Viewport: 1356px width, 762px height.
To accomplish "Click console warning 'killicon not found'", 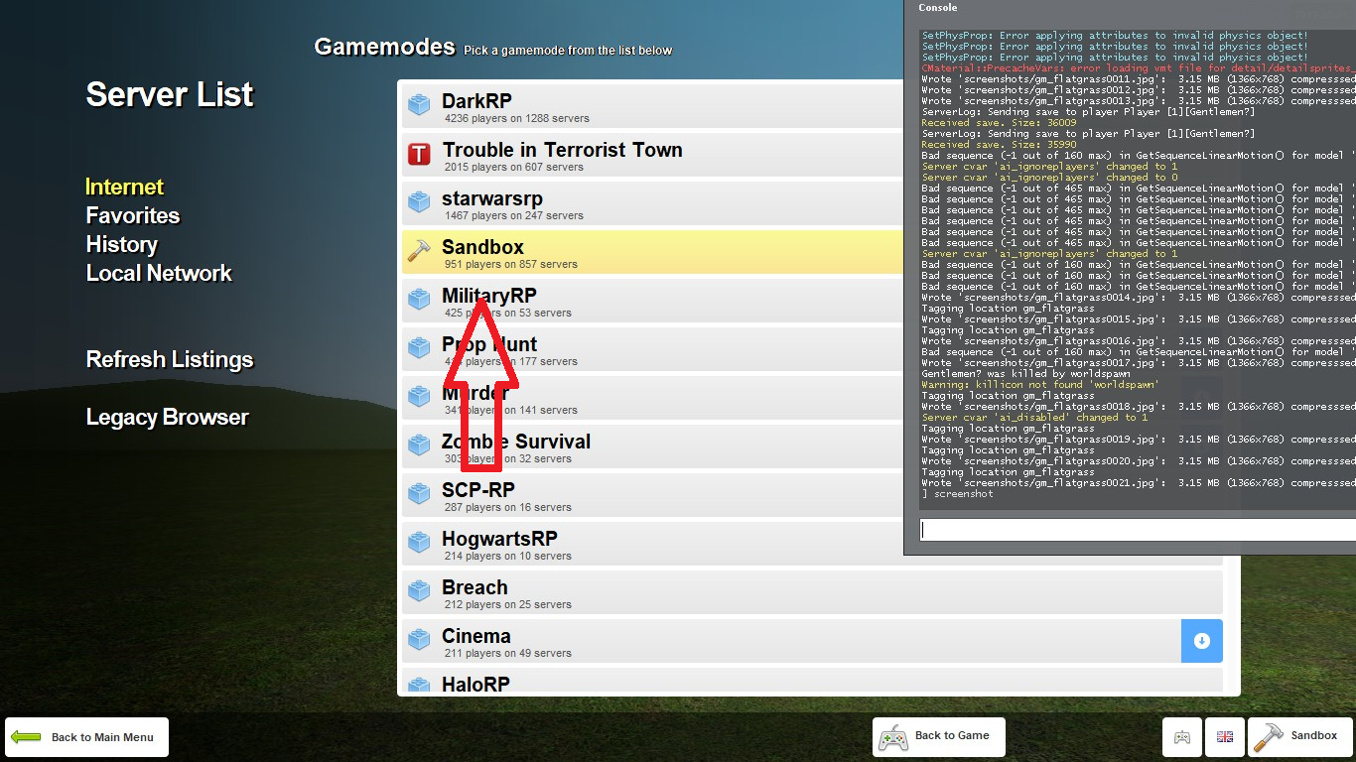I will point(1039,385).
